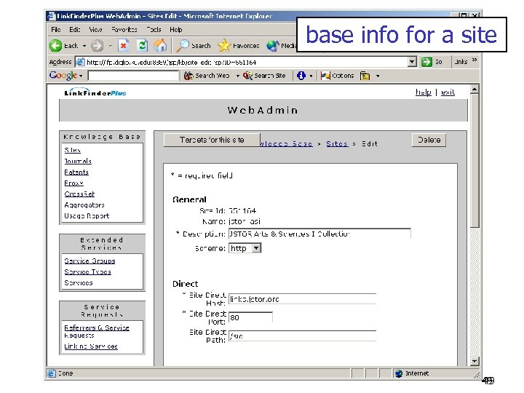
Task: Click the Delete button
Action: (x=429, y=140)
